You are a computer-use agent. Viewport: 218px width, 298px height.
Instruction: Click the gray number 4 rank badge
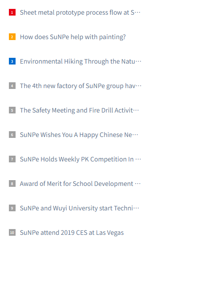(x=12, y=86)
